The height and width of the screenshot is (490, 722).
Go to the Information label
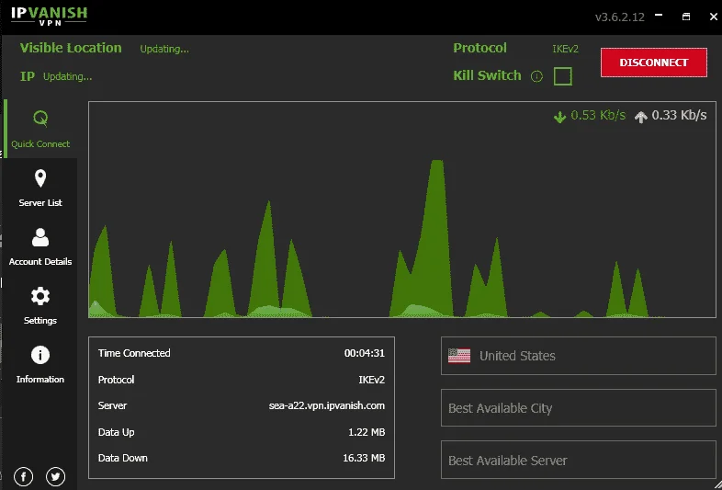pyautogui.click(x=40, y=380)
